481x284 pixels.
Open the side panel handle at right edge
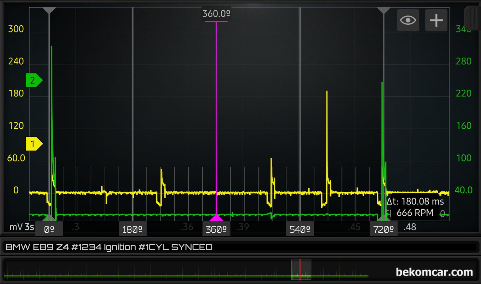click(x=473, y=18)
